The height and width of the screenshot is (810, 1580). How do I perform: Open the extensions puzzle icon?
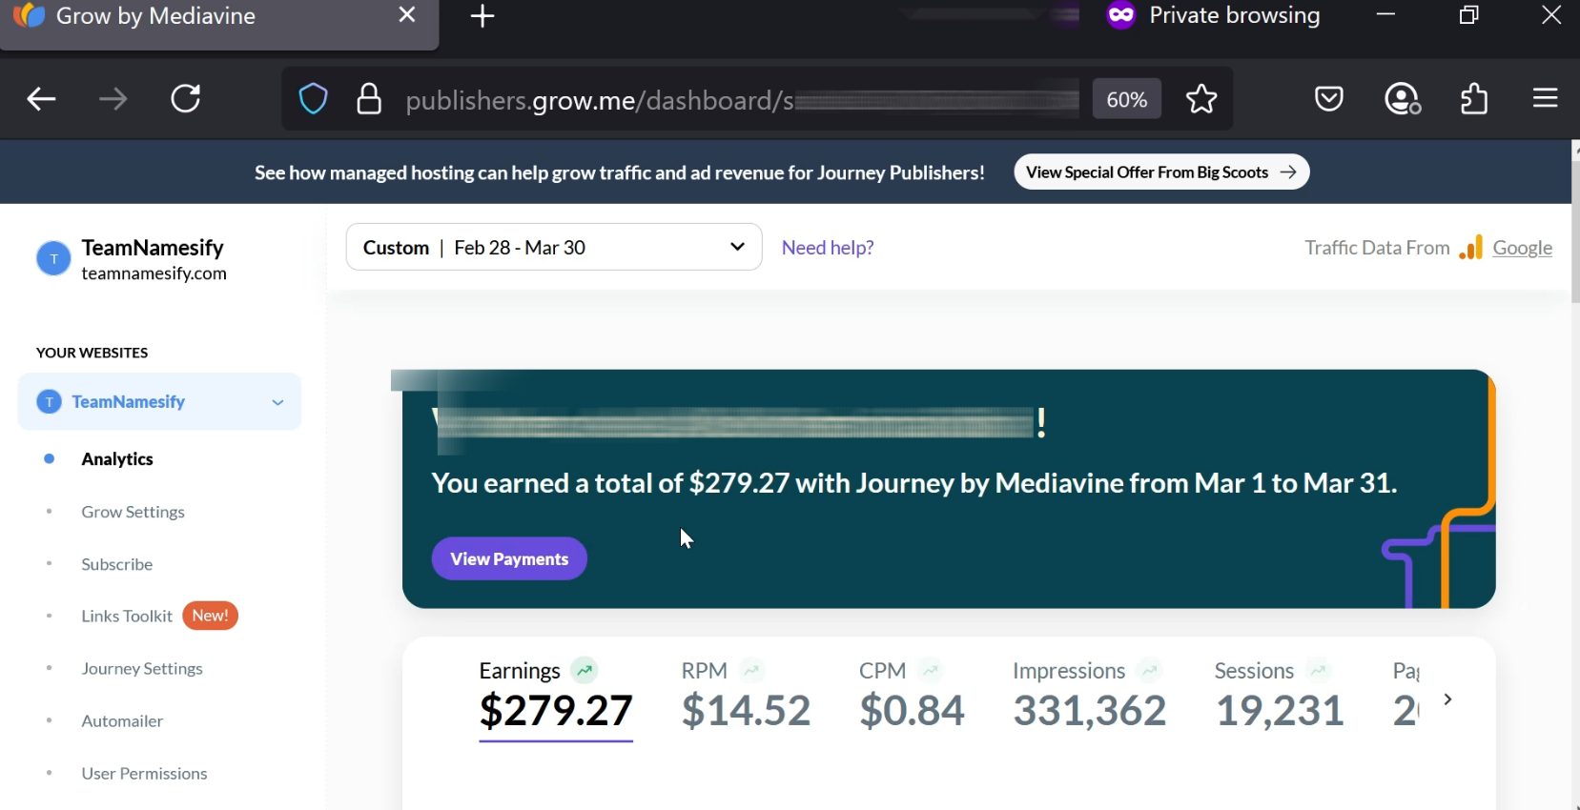click(x=1474, y=99)
